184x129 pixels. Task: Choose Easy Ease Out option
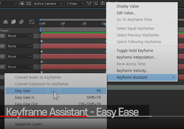(56, 104)
